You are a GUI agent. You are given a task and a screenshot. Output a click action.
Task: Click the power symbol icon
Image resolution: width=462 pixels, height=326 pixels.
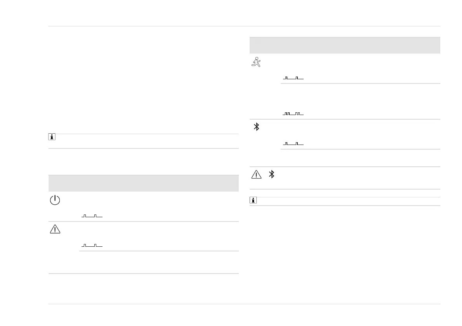[55, 200]
